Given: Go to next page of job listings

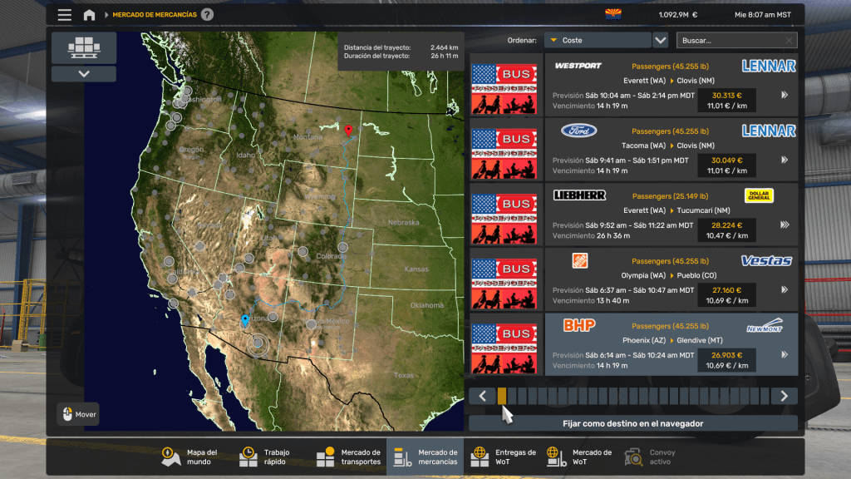Looking at the screenshot, I should [x=784, y=396].
